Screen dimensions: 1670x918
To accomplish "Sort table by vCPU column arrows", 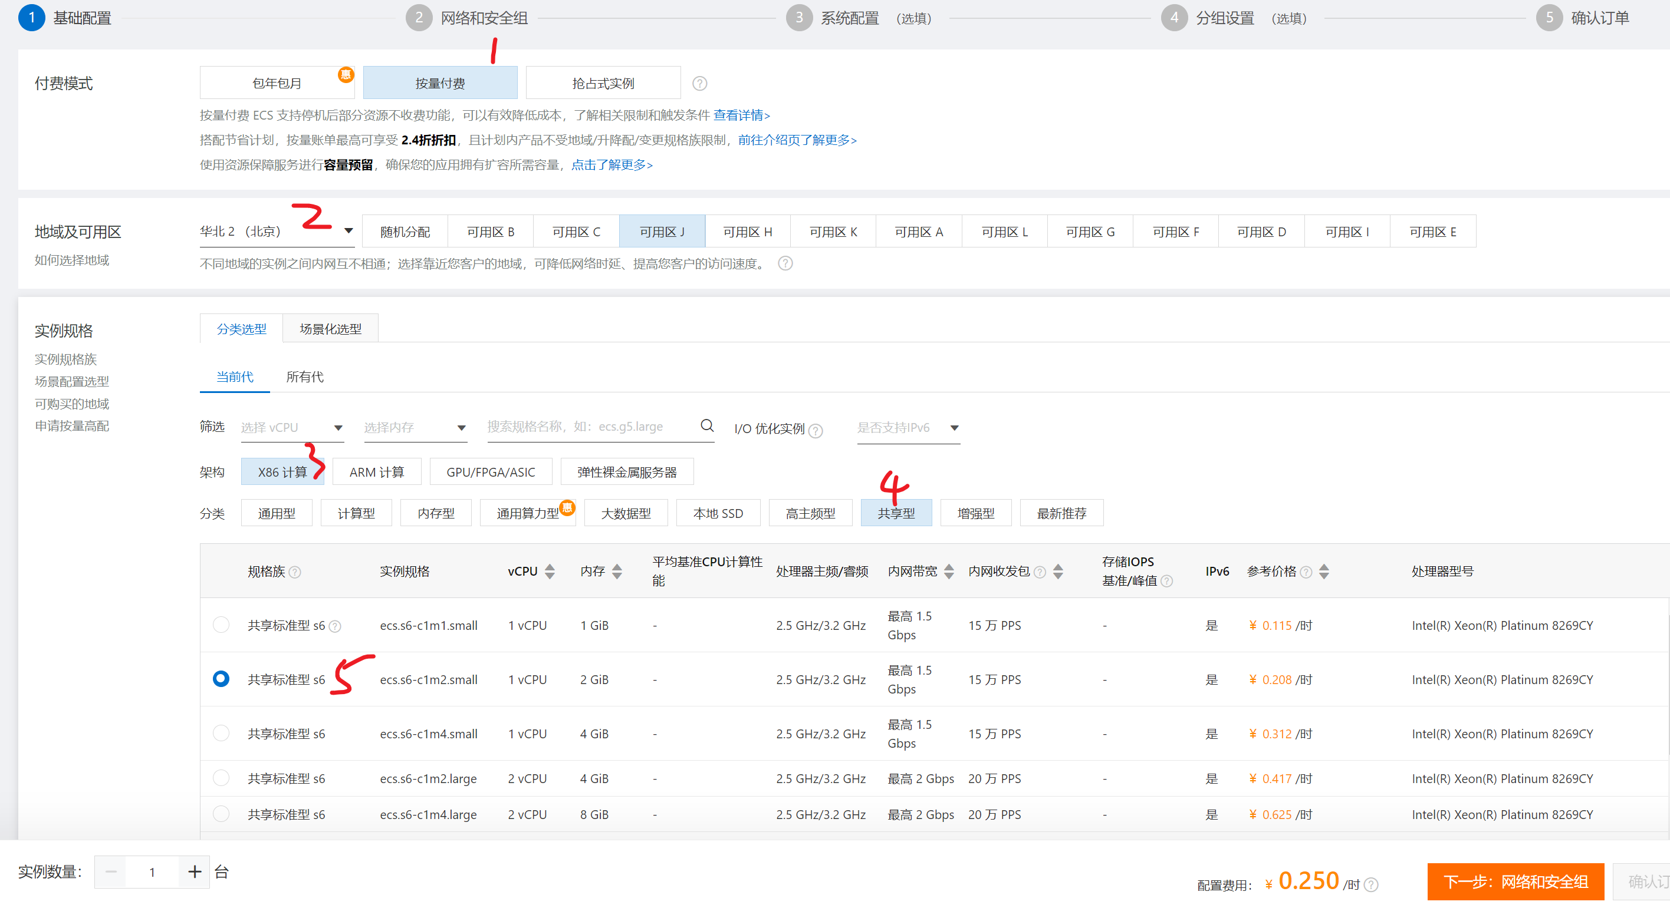I will click(x=550, y=572).
